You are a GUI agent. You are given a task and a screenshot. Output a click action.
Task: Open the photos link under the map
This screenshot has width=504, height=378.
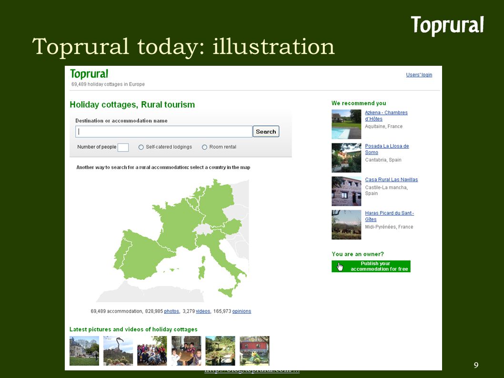tap(171, 311)
